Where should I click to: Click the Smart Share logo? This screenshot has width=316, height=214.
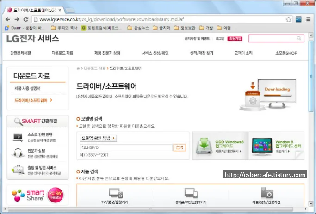28,195
